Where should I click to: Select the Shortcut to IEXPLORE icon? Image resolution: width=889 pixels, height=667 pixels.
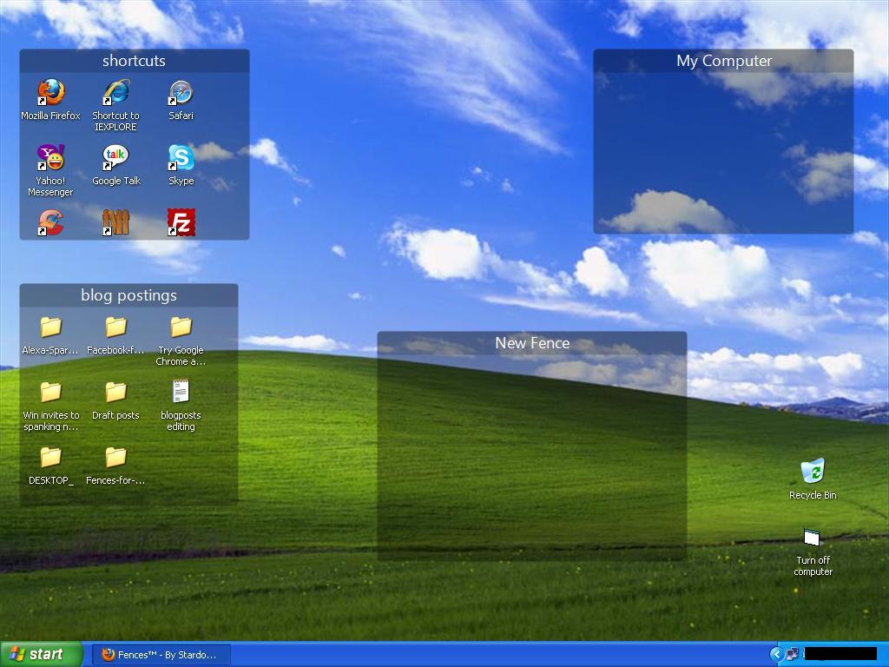[116, 92]
